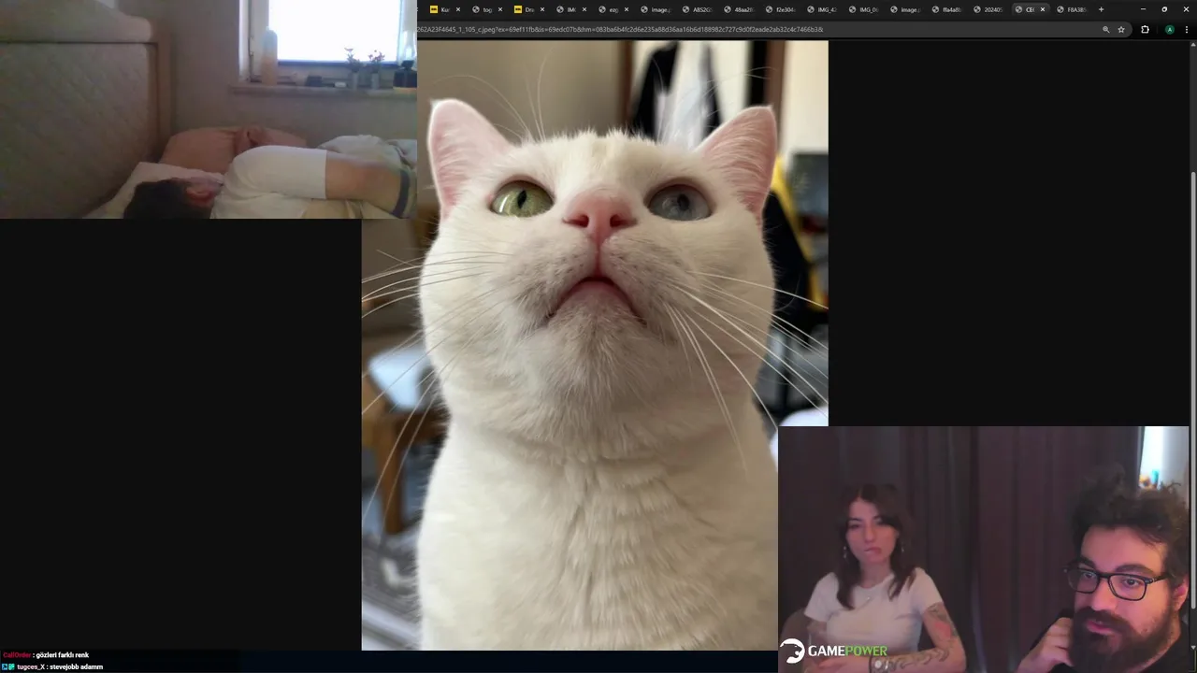
Task: Close the active CE tab
Action: pos(1043,9)
